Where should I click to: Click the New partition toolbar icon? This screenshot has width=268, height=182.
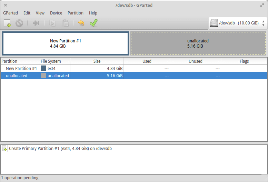click(x=7, y=23)
